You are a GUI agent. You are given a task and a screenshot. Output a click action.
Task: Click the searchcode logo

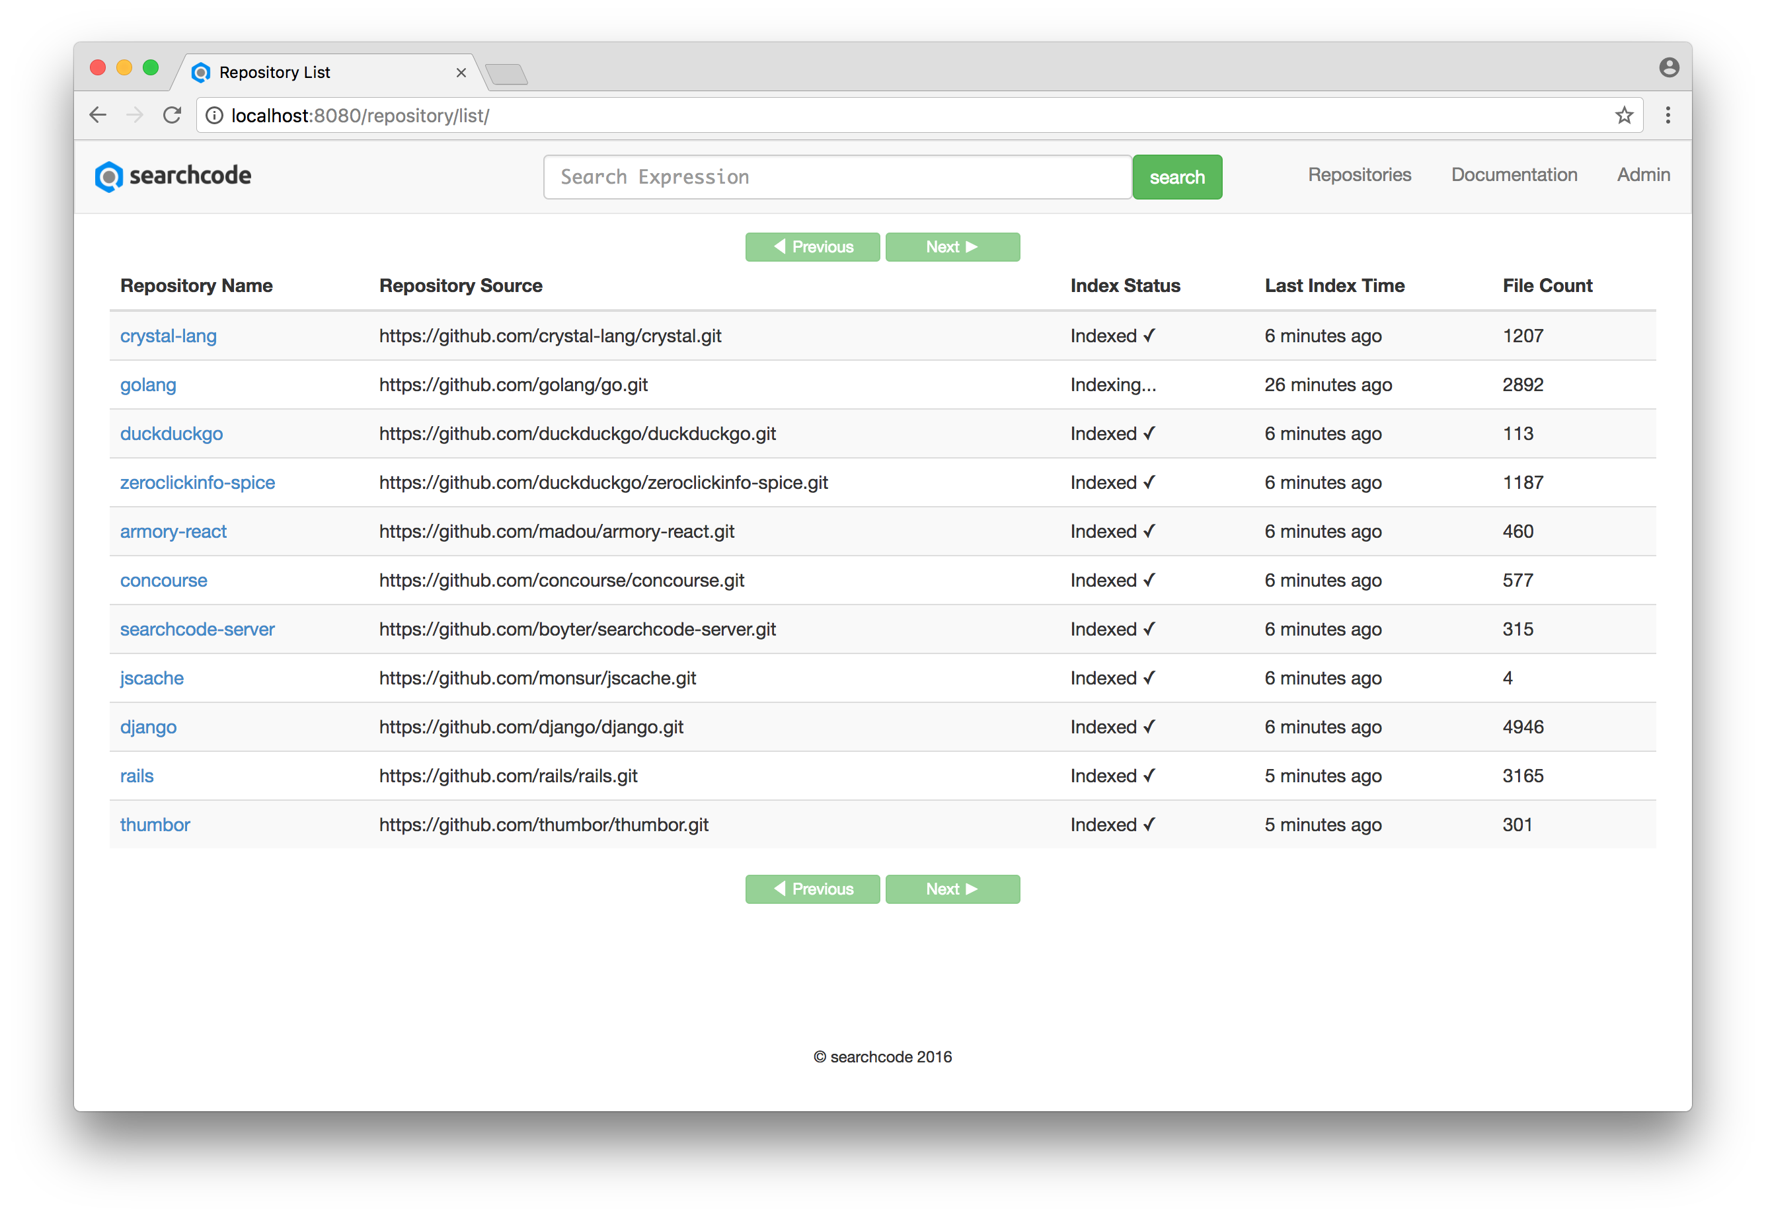173,176
